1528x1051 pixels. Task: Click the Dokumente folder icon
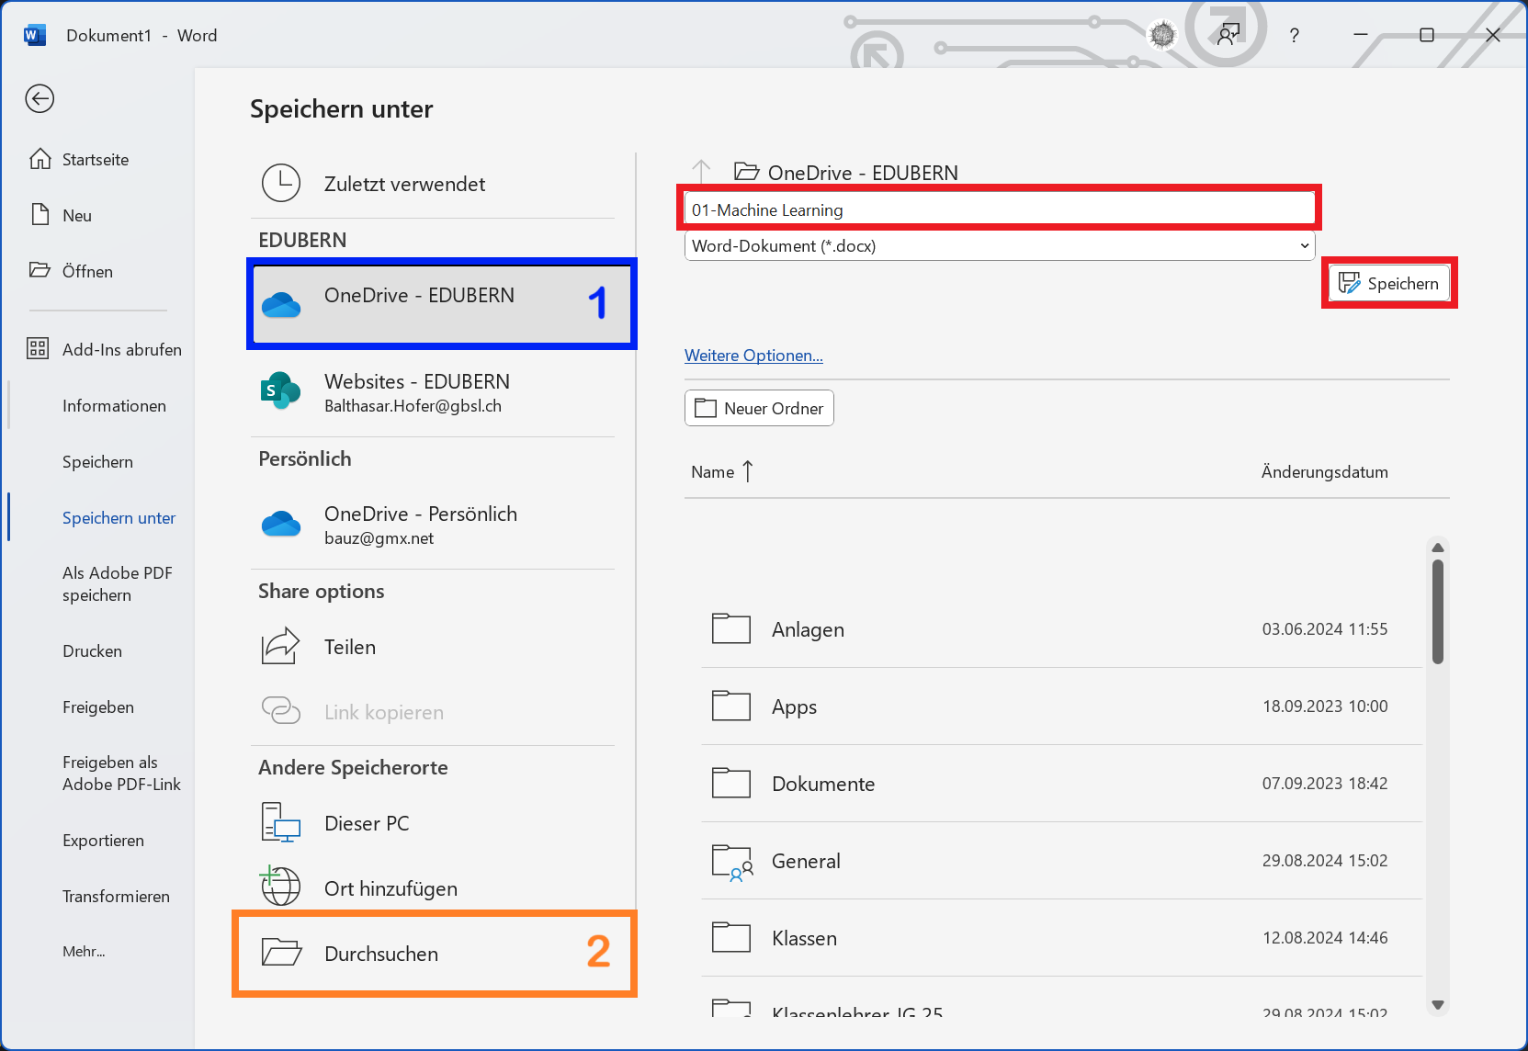(x=731, y=783)
